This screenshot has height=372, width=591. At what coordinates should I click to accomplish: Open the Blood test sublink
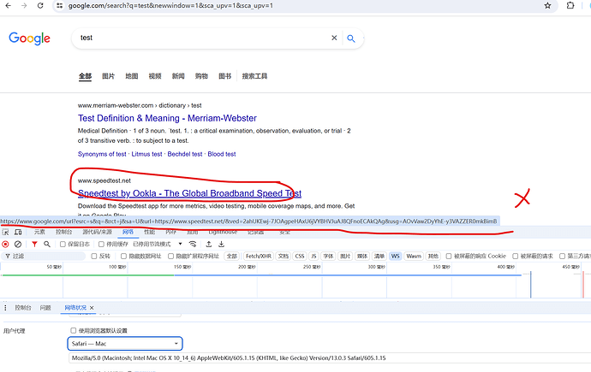[222, 154]
